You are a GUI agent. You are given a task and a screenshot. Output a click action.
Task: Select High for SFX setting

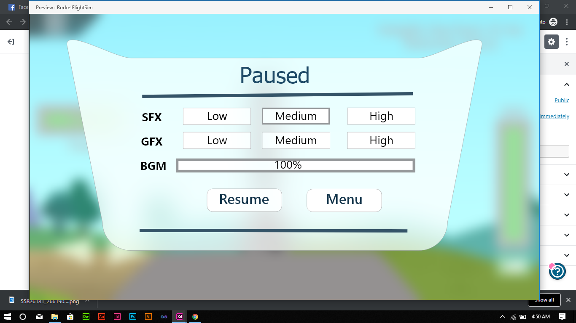(381, 116)
